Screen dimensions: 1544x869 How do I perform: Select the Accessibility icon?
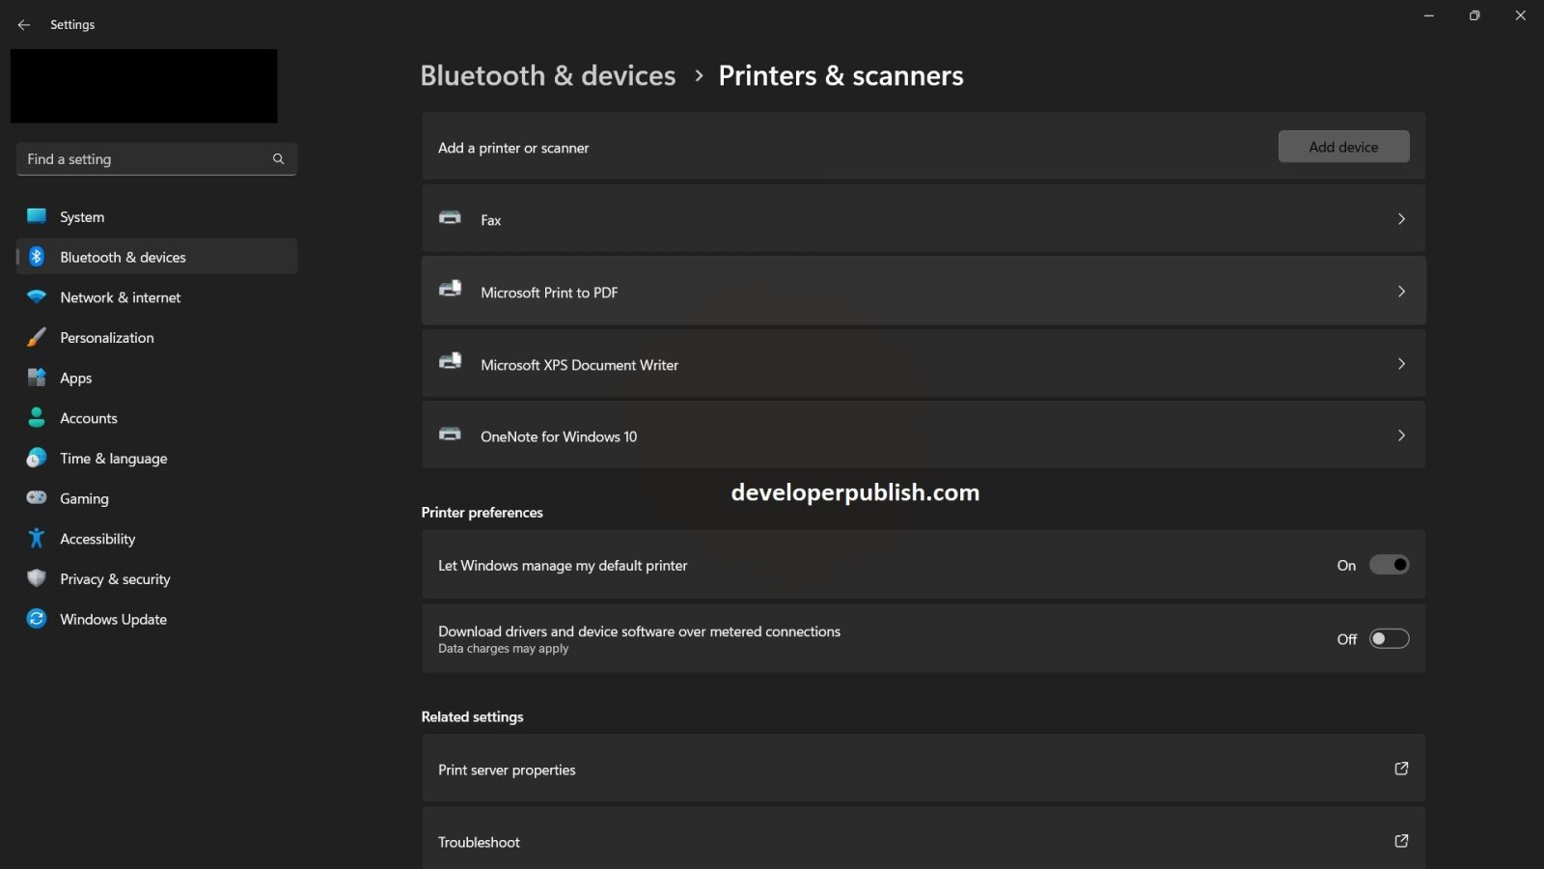click(36, 538)
